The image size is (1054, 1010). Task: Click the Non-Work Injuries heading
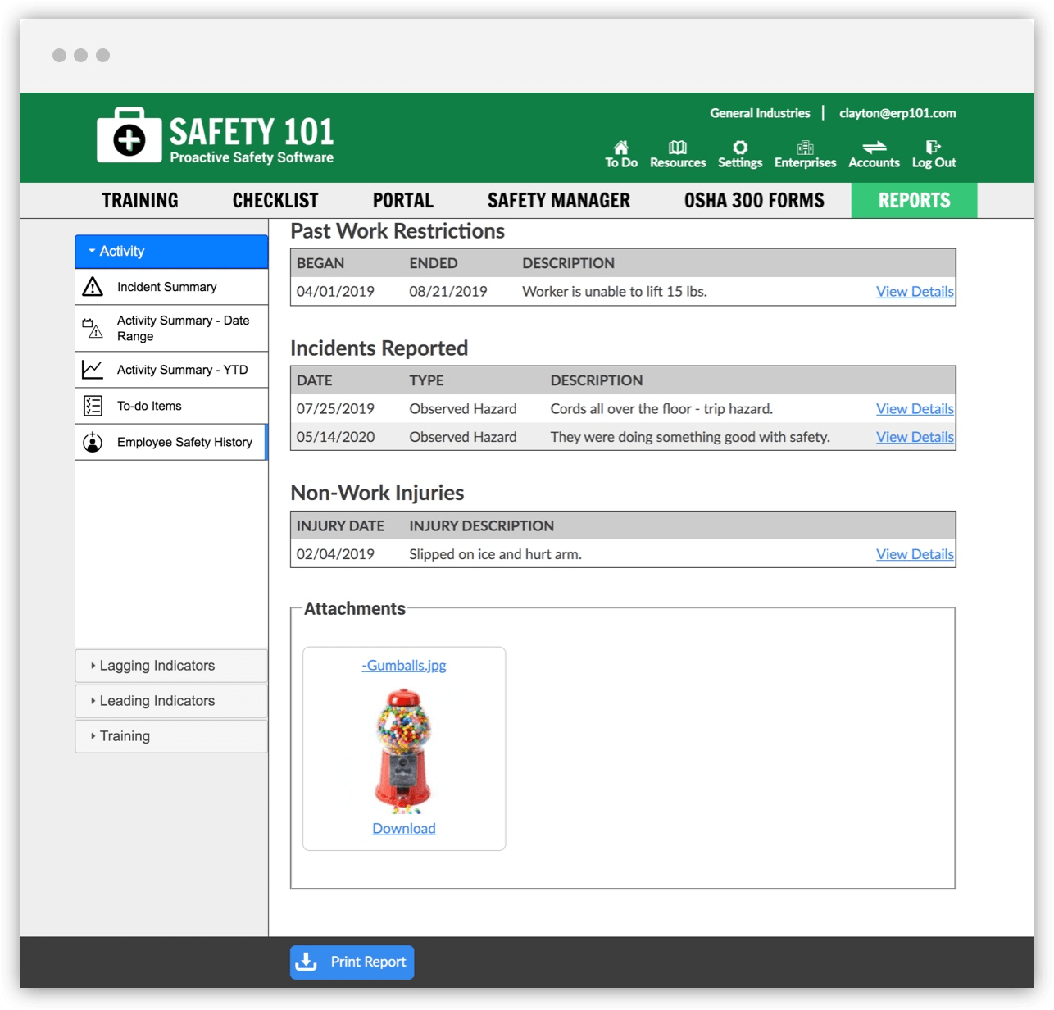click(x=377, y=494)
